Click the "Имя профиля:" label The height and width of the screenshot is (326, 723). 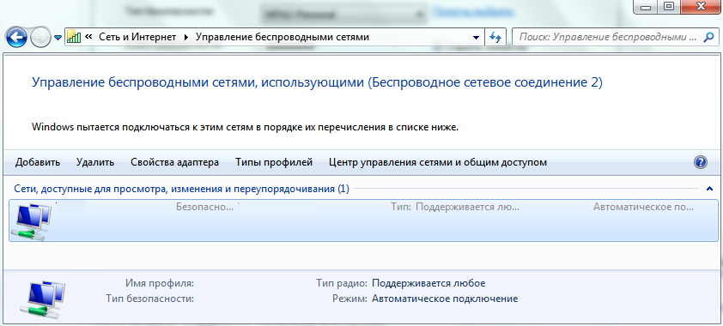coord(160,283)
